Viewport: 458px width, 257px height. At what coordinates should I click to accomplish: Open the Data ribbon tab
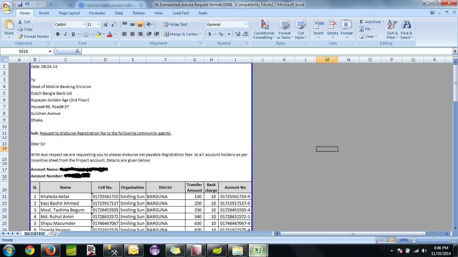[x=119, y=13]
